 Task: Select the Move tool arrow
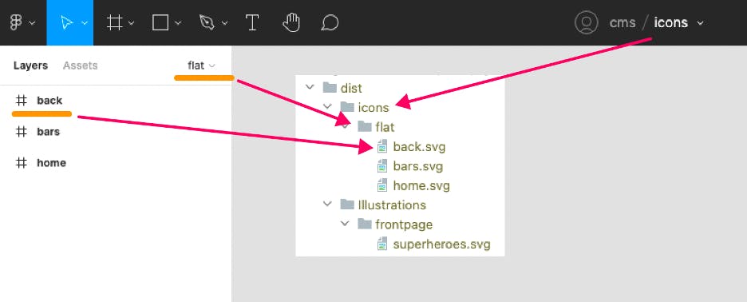pos(67,22)
